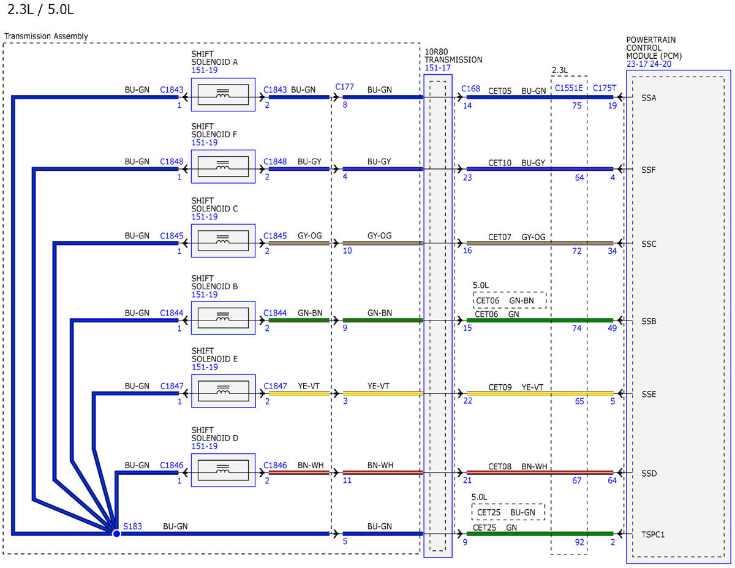Open the 23-17 reference under the PCM title
Viewport: 735px width, 568px height.
pos(636,63)
